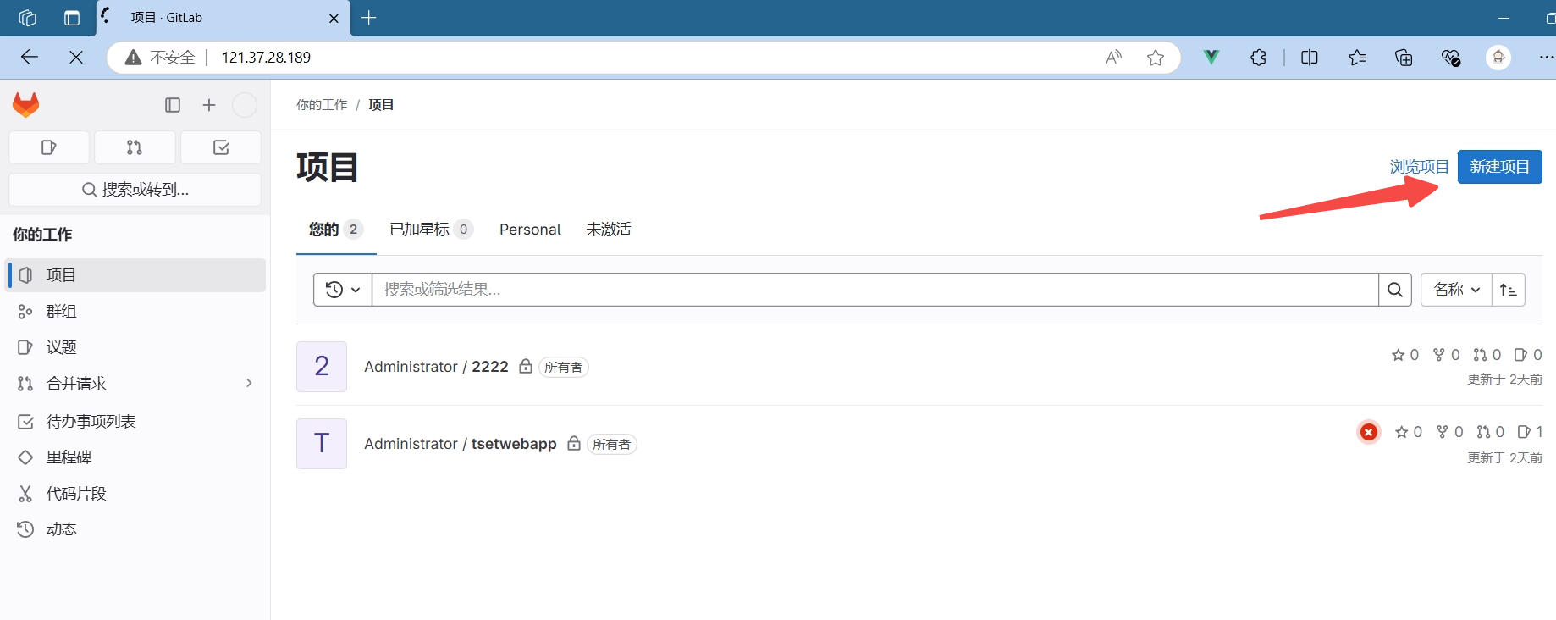Click the forks count on tsetwebapp row
Viewport: 1556px width, 620px height.
[1449, 432]
